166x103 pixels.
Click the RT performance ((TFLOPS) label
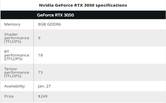17,55
